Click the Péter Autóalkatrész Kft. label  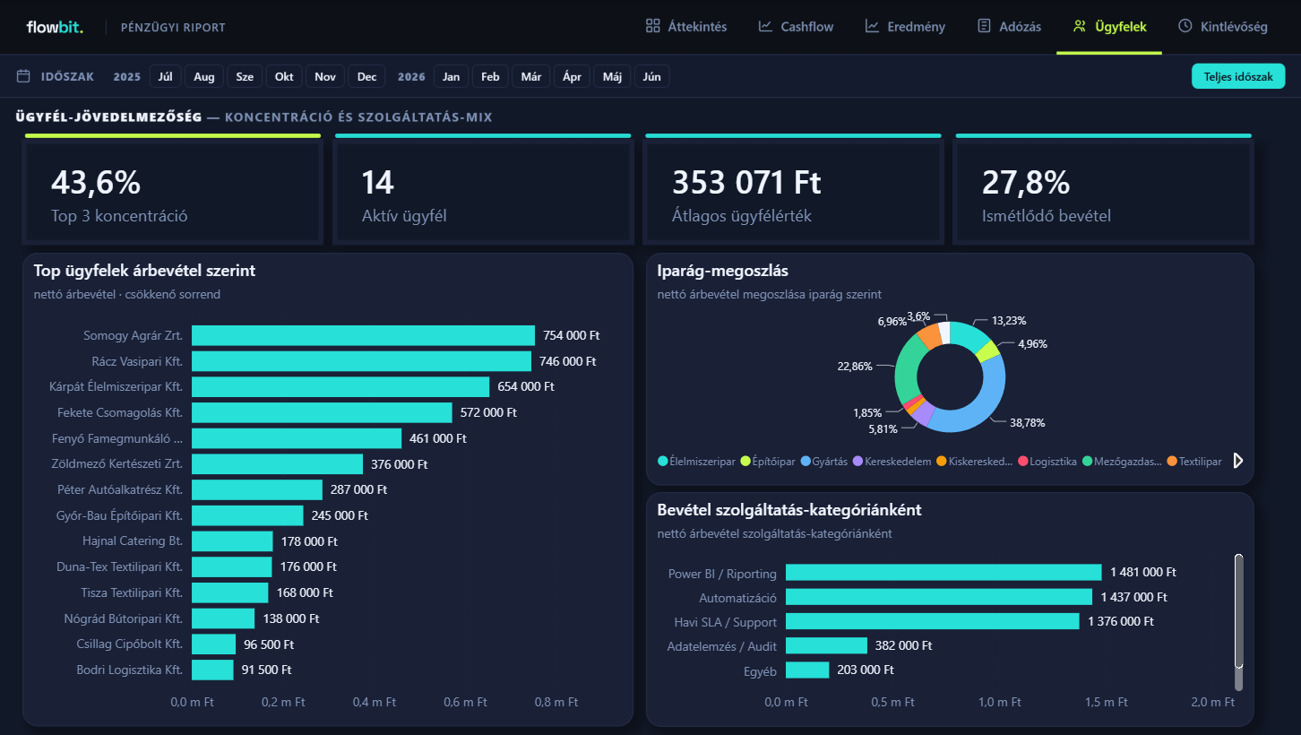[120, 490]
